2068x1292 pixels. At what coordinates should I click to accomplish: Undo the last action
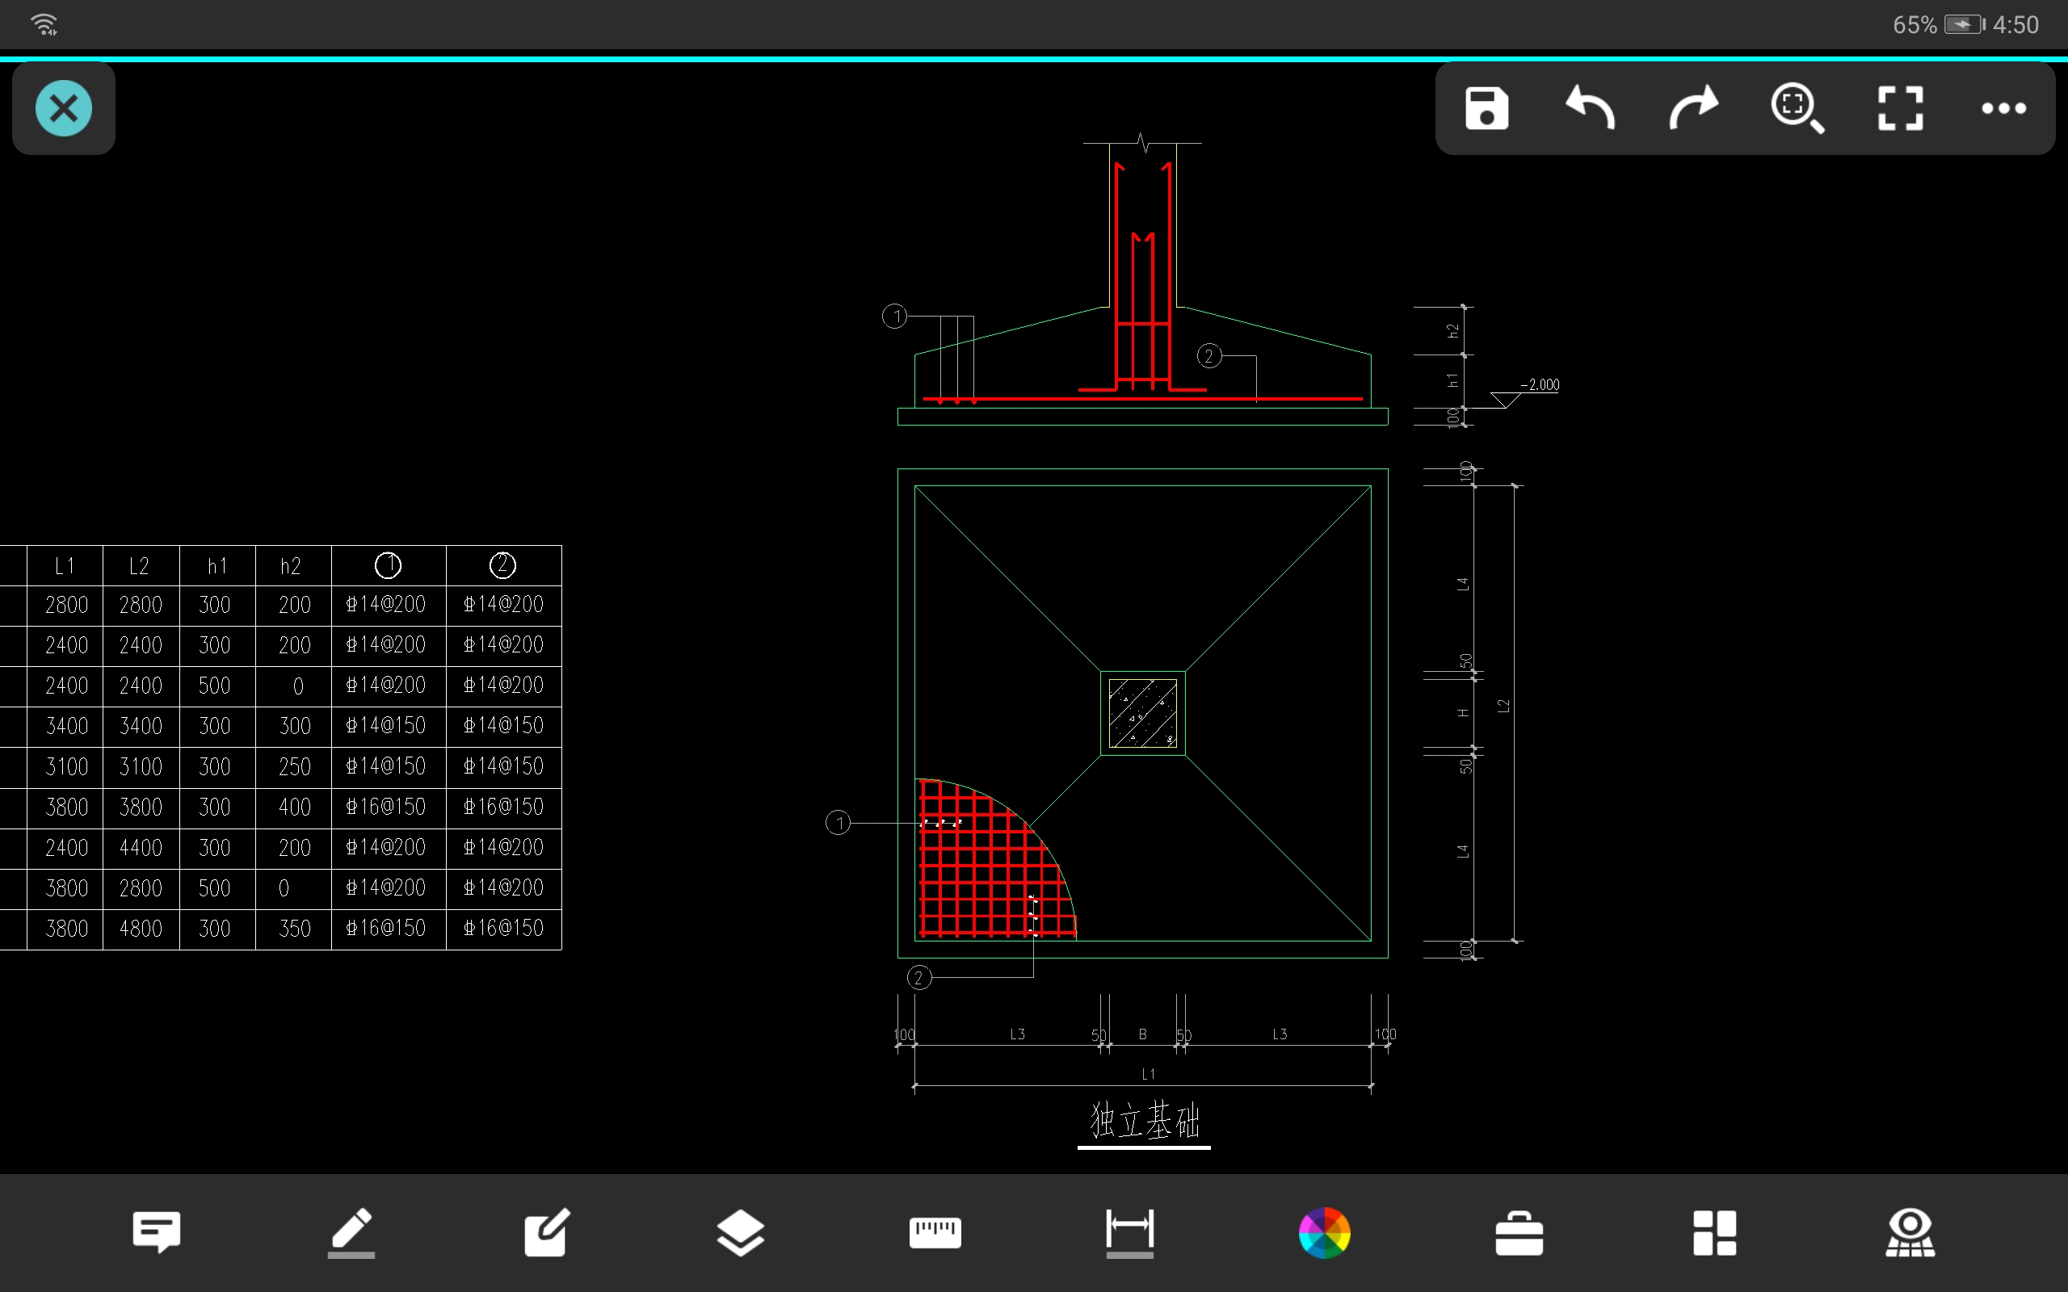click(1590, 108)
